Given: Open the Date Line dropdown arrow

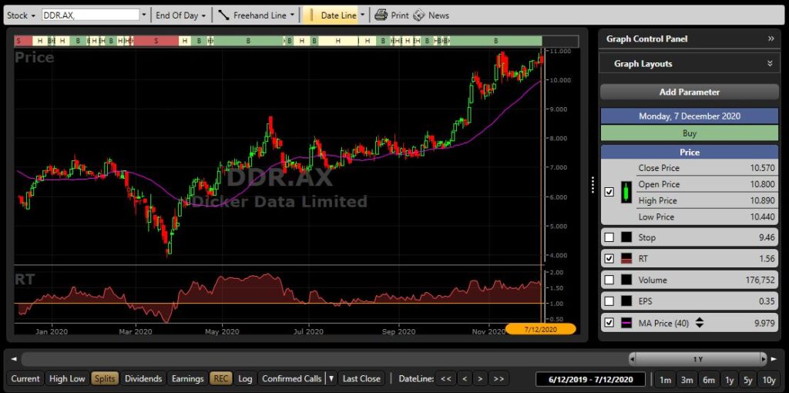Looking at the screenshot, I should (x=362, y=15).
